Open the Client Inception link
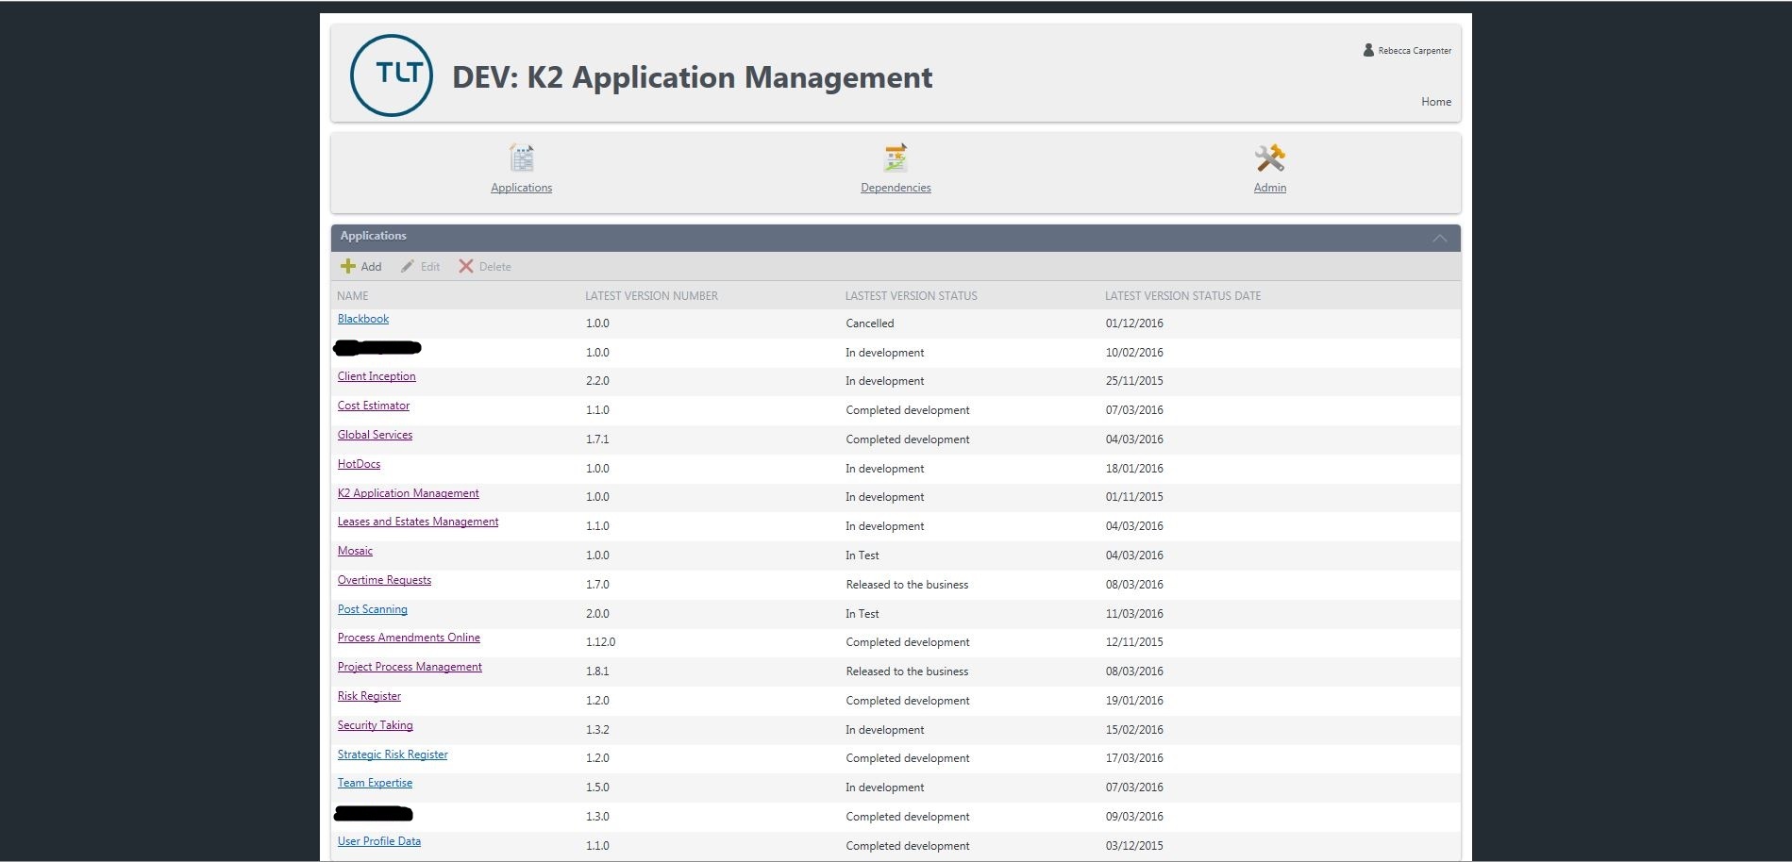The height and width of the screenshot is (862, 1792). (377, 376)
